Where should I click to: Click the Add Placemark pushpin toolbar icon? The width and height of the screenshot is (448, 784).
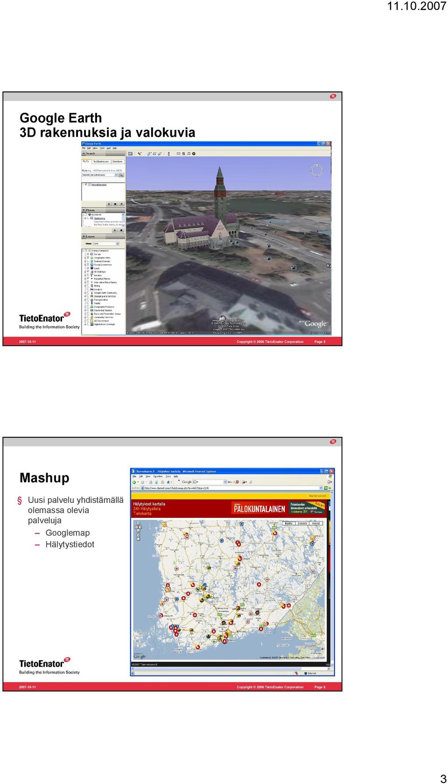click(x=140, y=153)
